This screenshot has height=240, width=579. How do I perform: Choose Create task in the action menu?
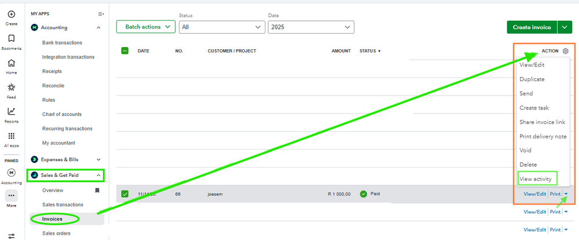pyautogui.click(x=534, y=108)
